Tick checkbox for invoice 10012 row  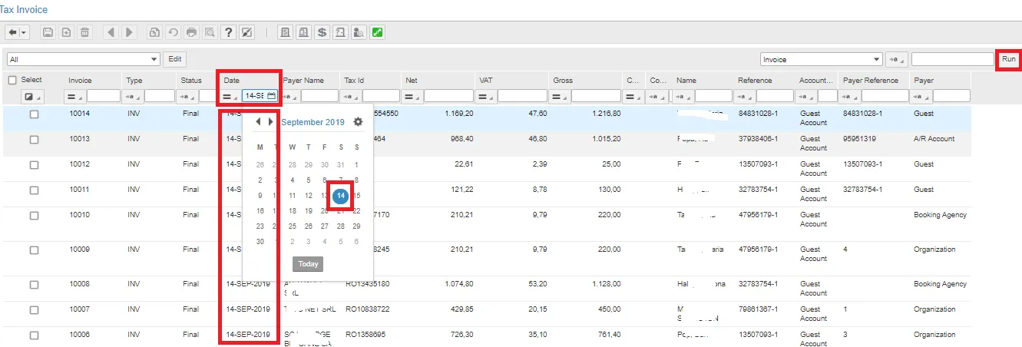tap(34, 165)
